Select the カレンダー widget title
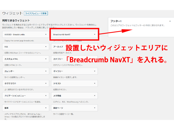The height and width of the screenshot is (130, 174). click(9, 71)
